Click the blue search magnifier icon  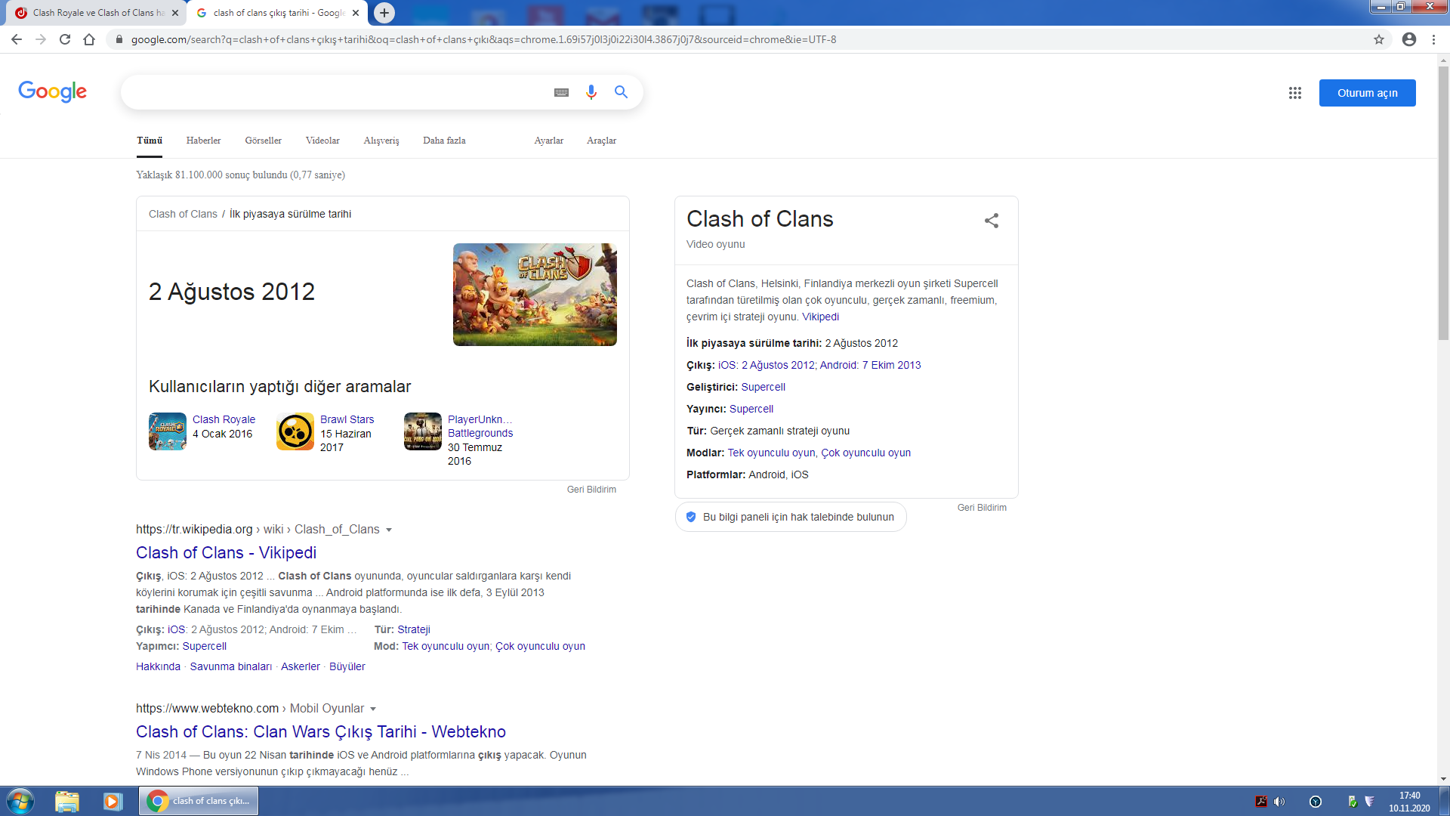621,92
